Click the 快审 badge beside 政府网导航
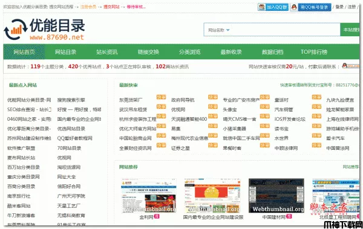 [x=213, y=97]
